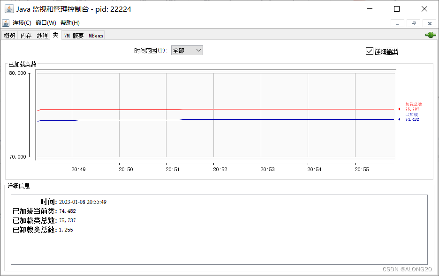The width and height of the screenshot is (439, 276).
Task: Click the blue 已加载 74,482 legend value
Action: click(x=412, y=119)
